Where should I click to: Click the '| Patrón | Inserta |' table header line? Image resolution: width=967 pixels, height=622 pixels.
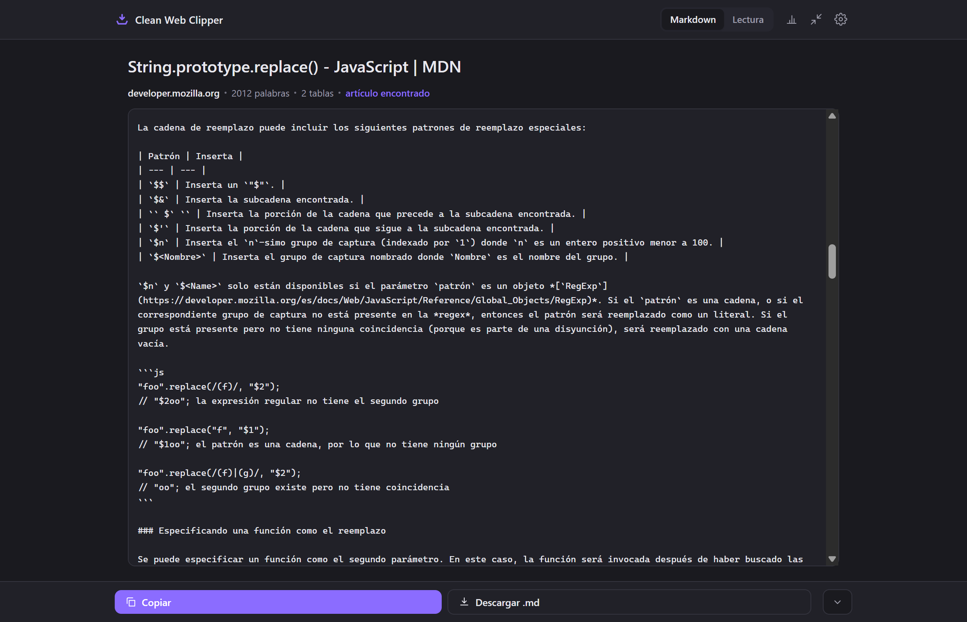click(x=190, y=156)
